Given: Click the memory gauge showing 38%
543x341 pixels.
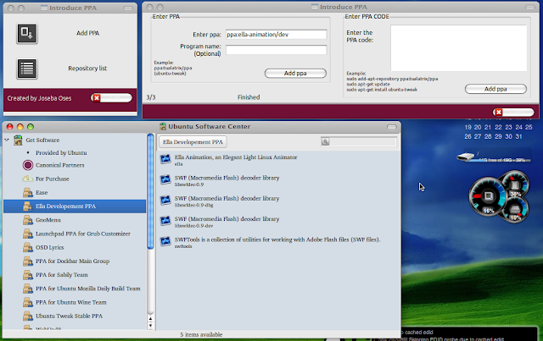Looking at the screenshot, I should pyautogui.click(x=515, y=185).
